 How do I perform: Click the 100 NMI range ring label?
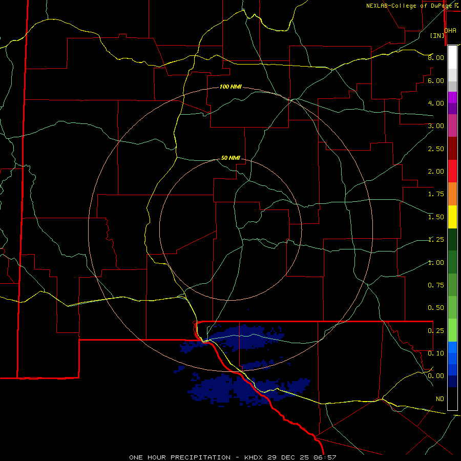pyautogui.click(x=231, y=87)
